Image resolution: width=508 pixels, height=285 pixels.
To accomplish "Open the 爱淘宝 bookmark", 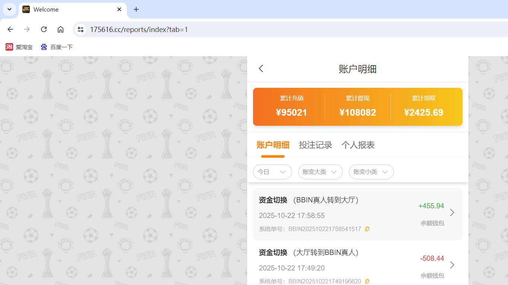I will click(x=19, y=47).
